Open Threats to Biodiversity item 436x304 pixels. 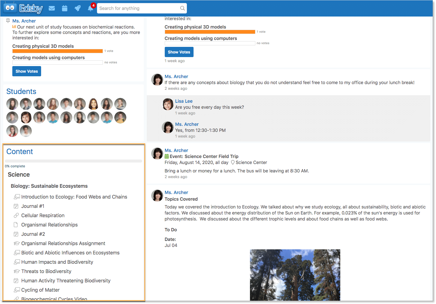46,271
